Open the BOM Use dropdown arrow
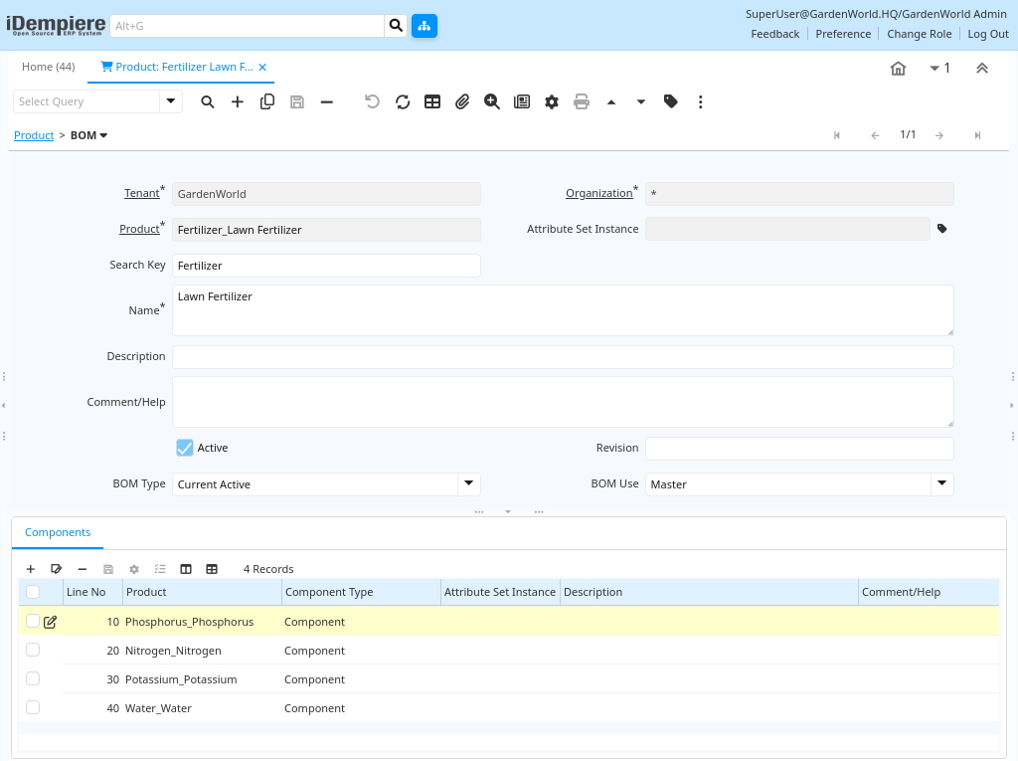The width and height of the screenshot is (1018, 761). (x=942, y=484)
